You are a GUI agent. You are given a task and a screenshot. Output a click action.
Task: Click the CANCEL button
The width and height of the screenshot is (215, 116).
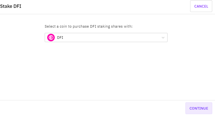(x=201, y=6)
